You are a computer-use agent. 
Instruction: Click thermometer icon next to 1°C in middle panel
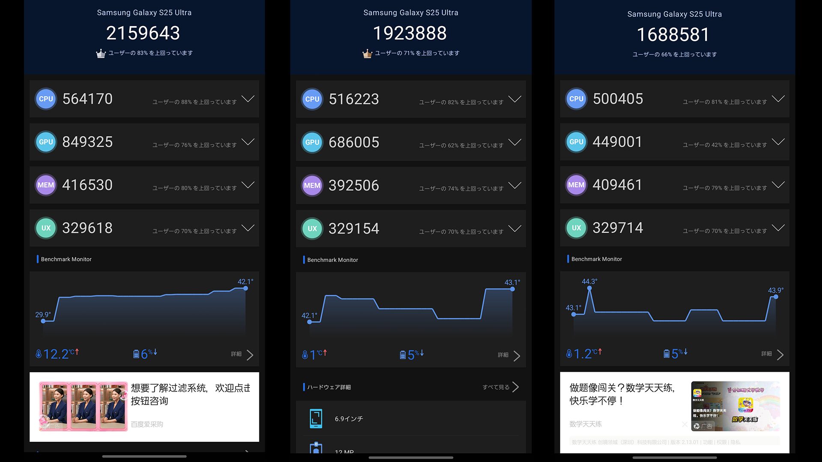point(305,355)
